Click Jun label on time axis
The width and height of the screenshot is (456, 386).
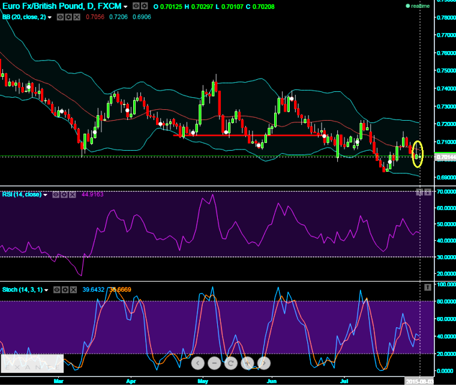(272, 381)
